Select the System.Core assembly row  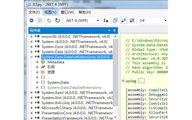click(x=77, y=47)
